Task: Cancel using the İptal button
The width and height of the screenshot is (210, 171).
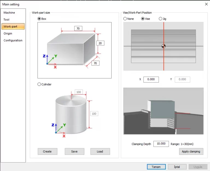Action: 177,167
